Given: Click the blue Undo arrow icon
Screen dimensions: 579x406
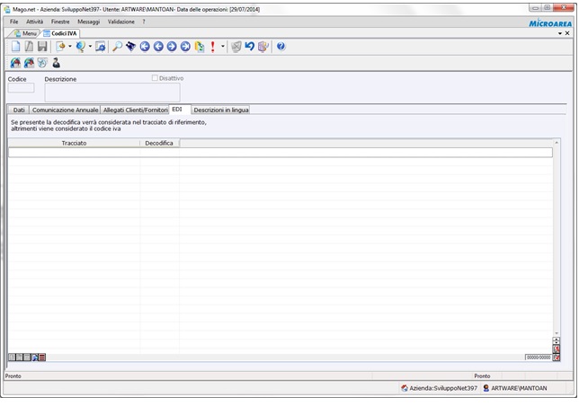Looking at the screenshot, I should tap(250, 47).
